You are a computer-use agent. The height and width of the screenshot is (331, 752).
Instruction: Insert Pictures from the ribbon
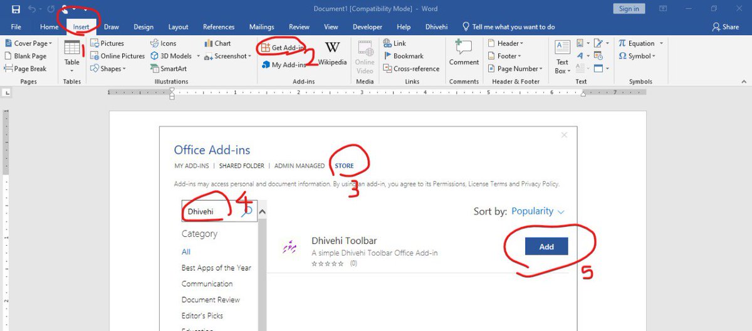click(107, 43)
